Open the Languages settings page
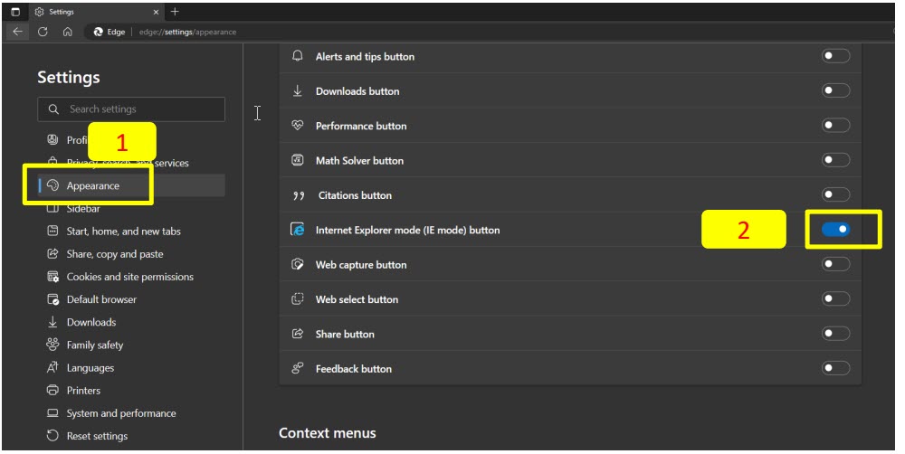Screen dimensions: 905x454 [90, 368]
